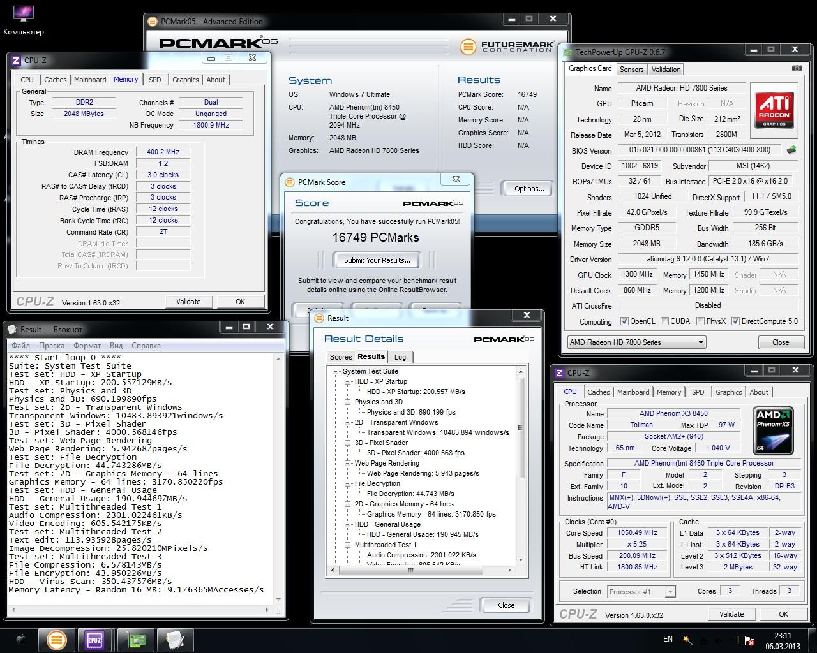The width and height of the screenshot is (817, 653).
Task: Click the Core Speed 1050.49 MHz value
Action: pos(637,533)
